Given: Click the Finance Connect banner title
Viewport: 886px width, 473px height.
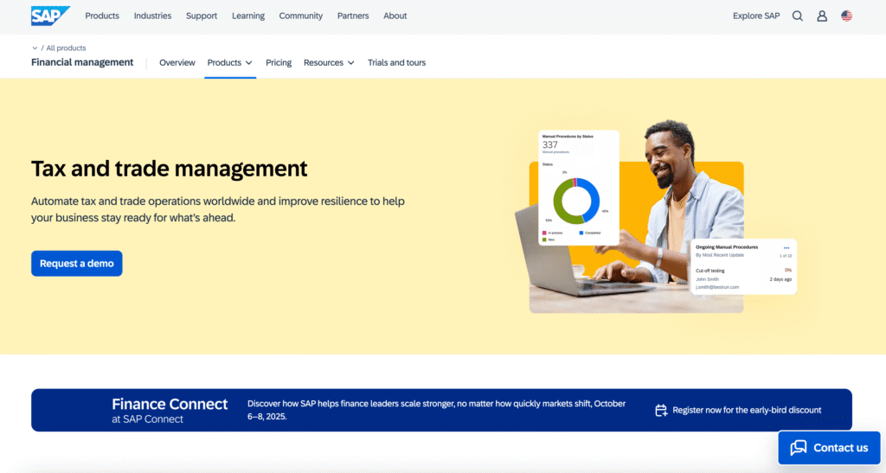Looking at the screenshot, I should click(170, 404).
